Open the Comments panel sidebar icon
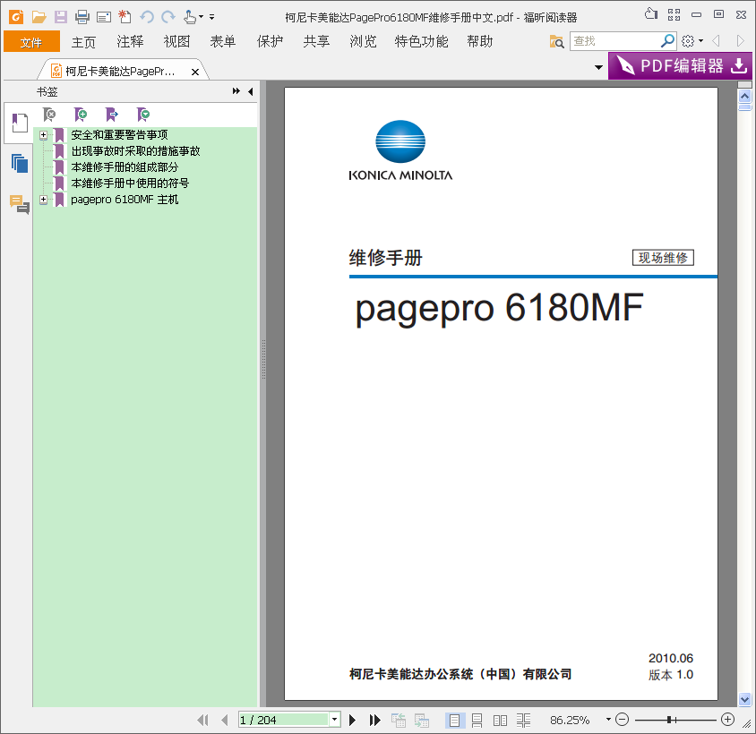756x734 pixels. (x=20, y=204)
